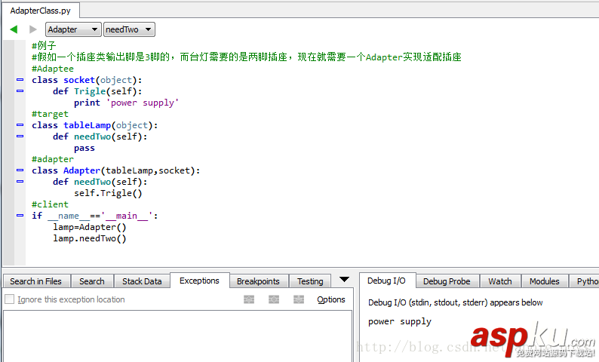Click the #target comment line
599x362 pixels.
50,114
